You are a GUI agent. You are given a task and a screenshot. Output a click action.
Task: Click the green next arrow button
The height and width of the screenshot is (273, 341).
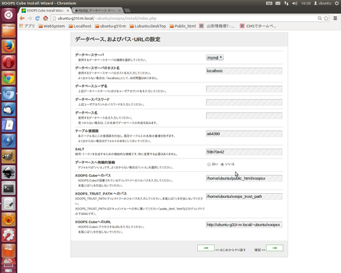[275, 248]
